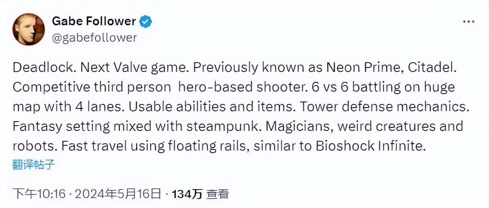Click the 查看 views label

point(218,194)
